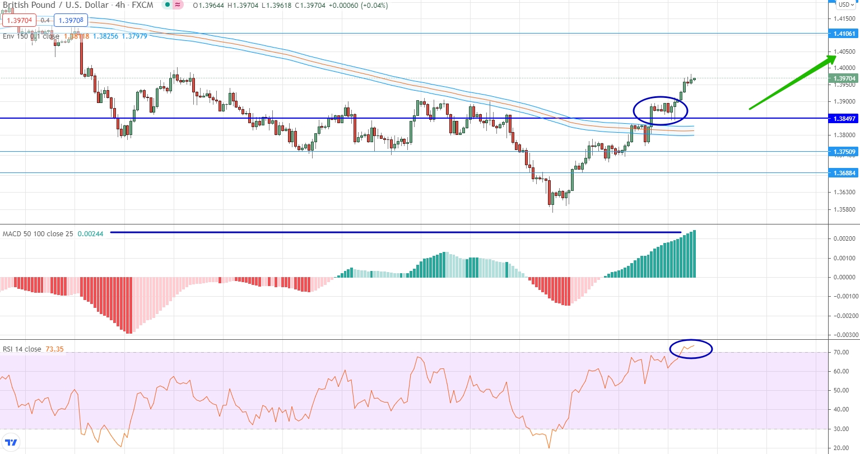Click the RSI value 73.35
This screenshot has height=454, width=860.
pos(55,349)
